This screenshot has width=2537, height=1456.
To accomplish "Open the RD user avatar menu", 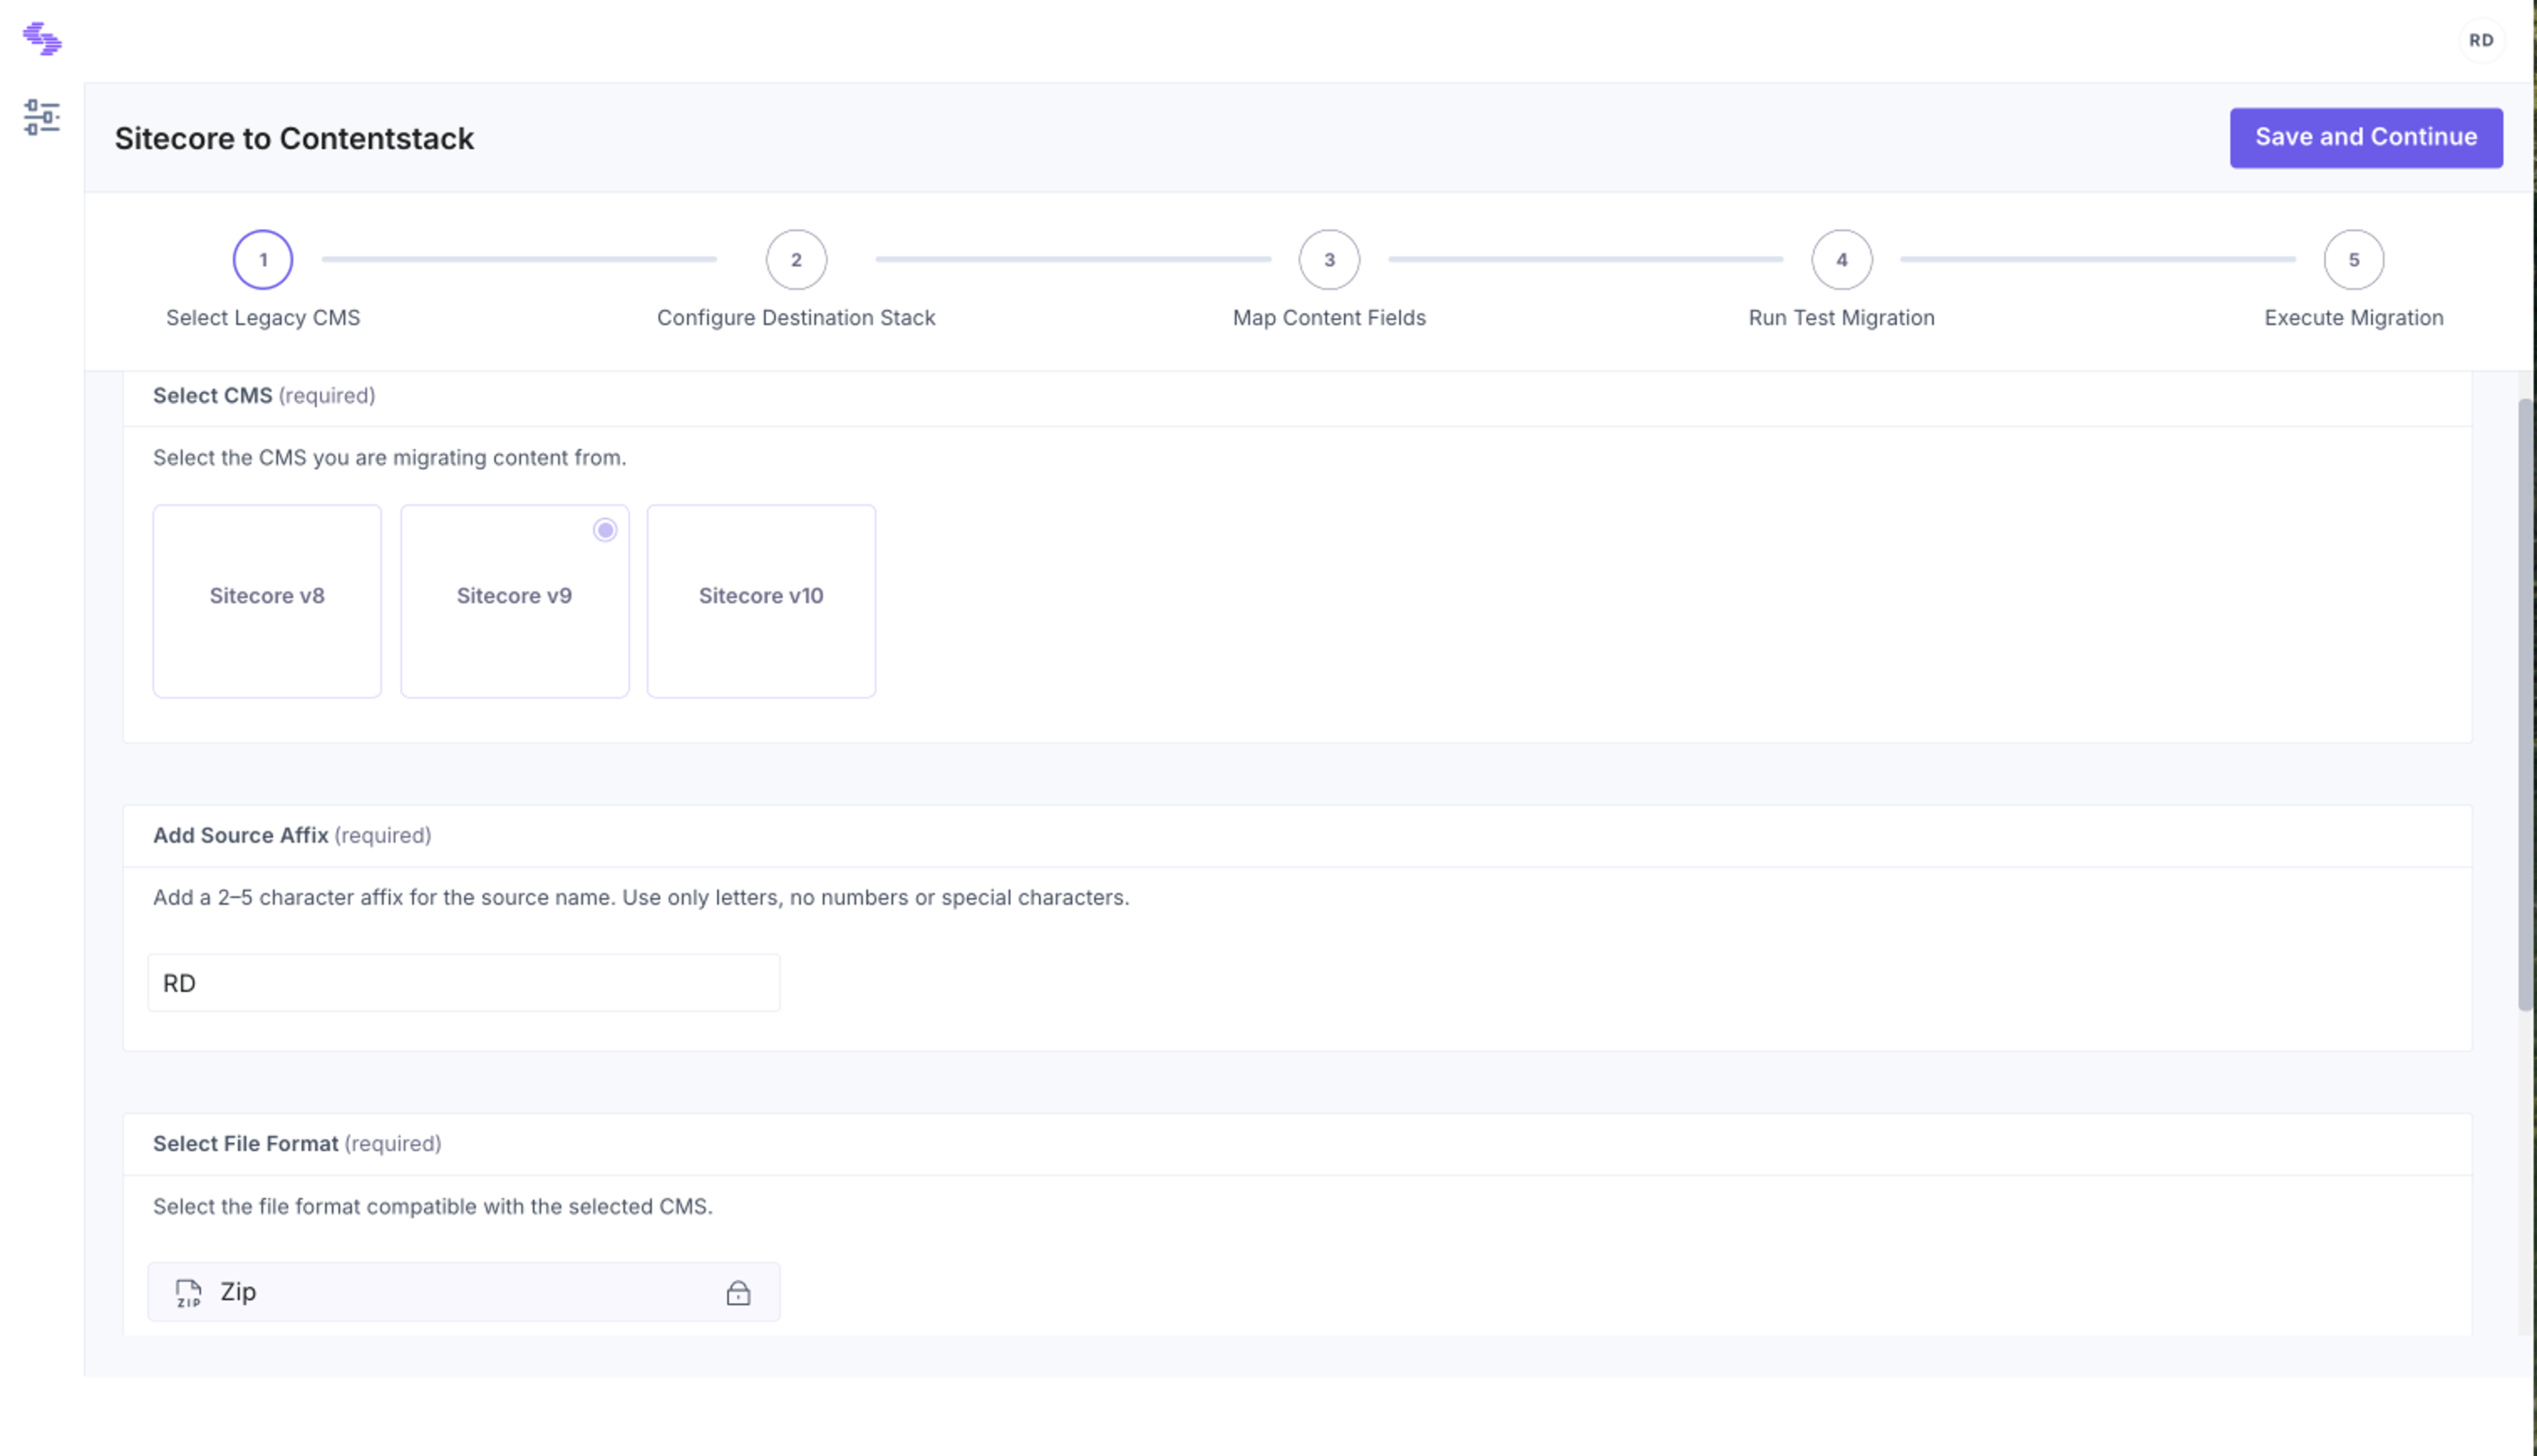I will point(2480,40).
